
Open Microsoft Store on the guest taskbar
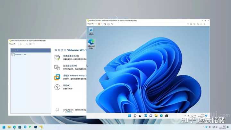pos(167,116)
